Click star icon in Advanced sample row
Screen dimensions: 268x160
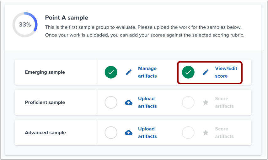pyautogui.click(x=206, y=133)
